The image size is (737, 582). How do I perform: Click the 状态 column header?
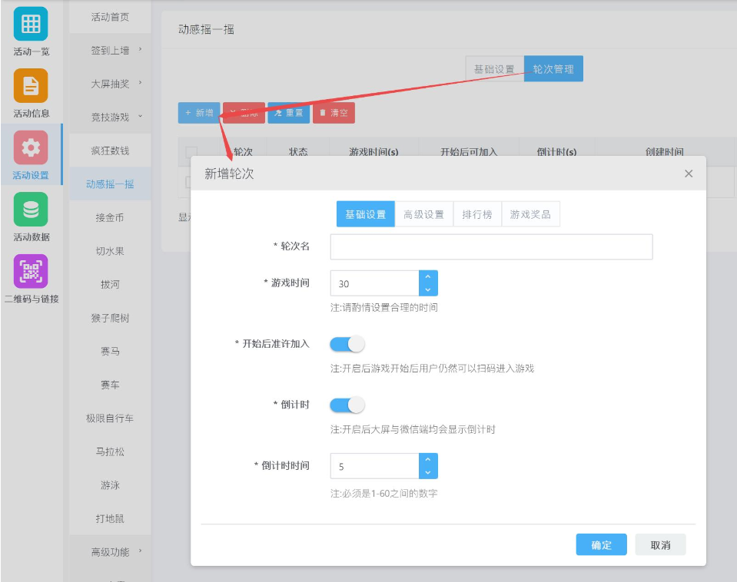coord(298,152)
